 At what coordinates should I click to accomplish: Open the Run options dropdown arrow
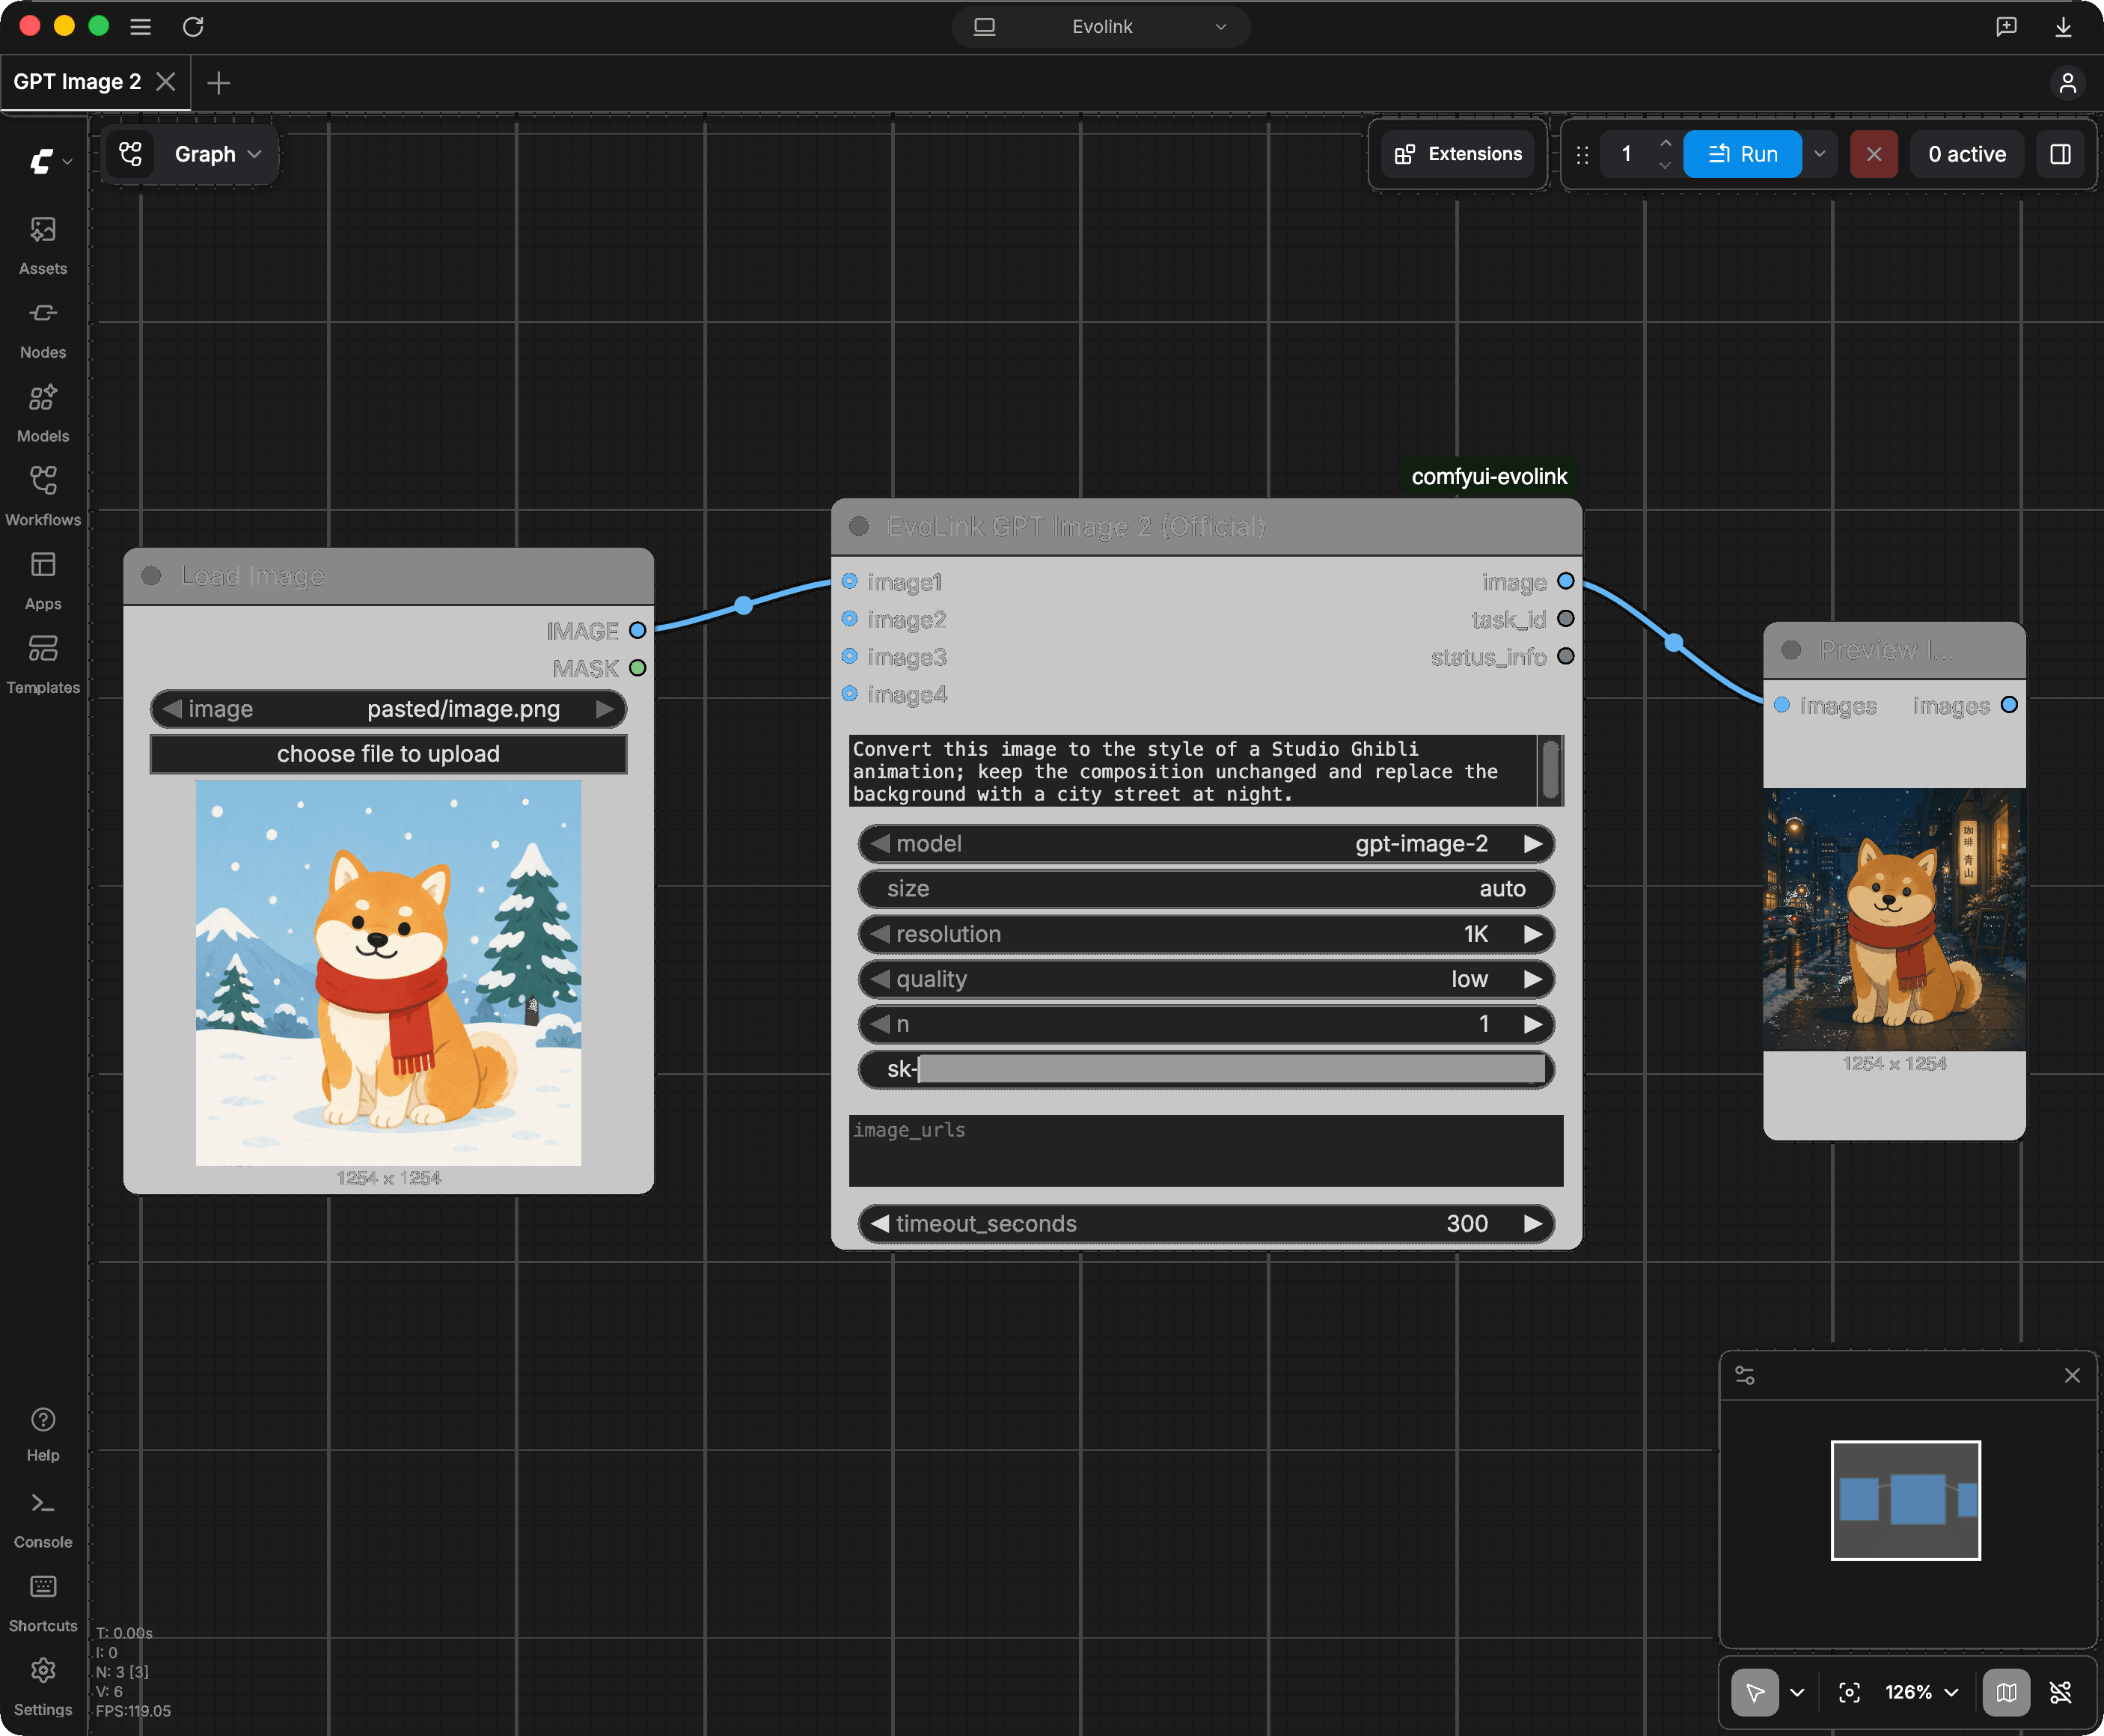pyautogui.click(x=1820, y=154)
